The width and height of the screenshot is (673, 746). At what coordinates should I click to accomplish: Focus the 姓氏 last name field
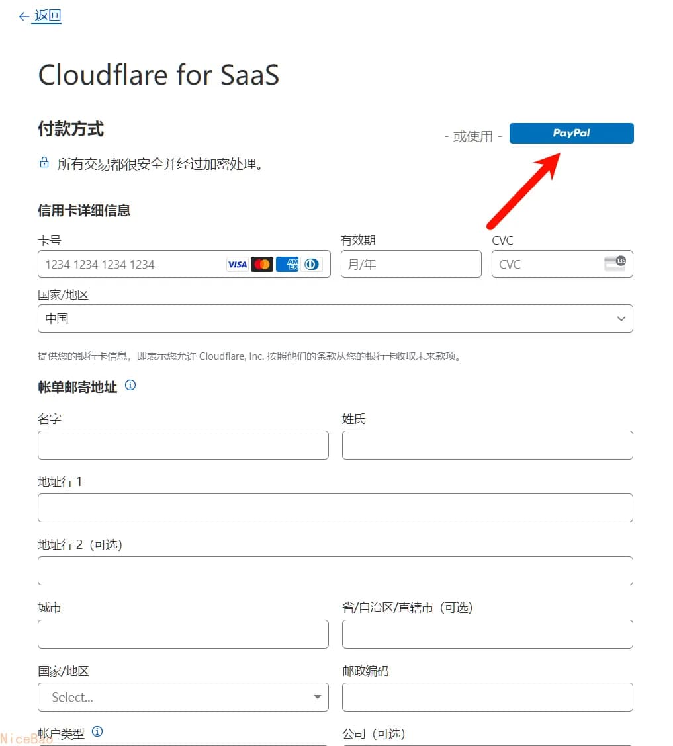tap(487, 445)
